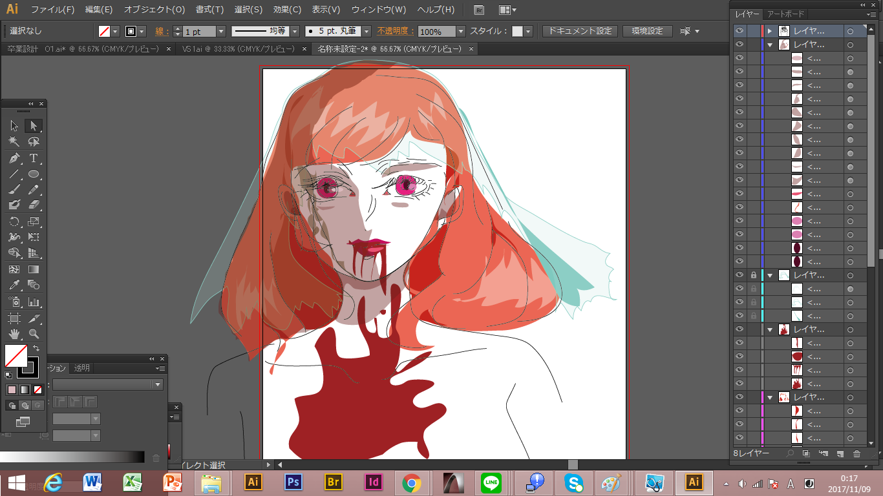This screenshot has width=883, height=496.
Task: Choose the Magic Wand tool
Action: 14,141
